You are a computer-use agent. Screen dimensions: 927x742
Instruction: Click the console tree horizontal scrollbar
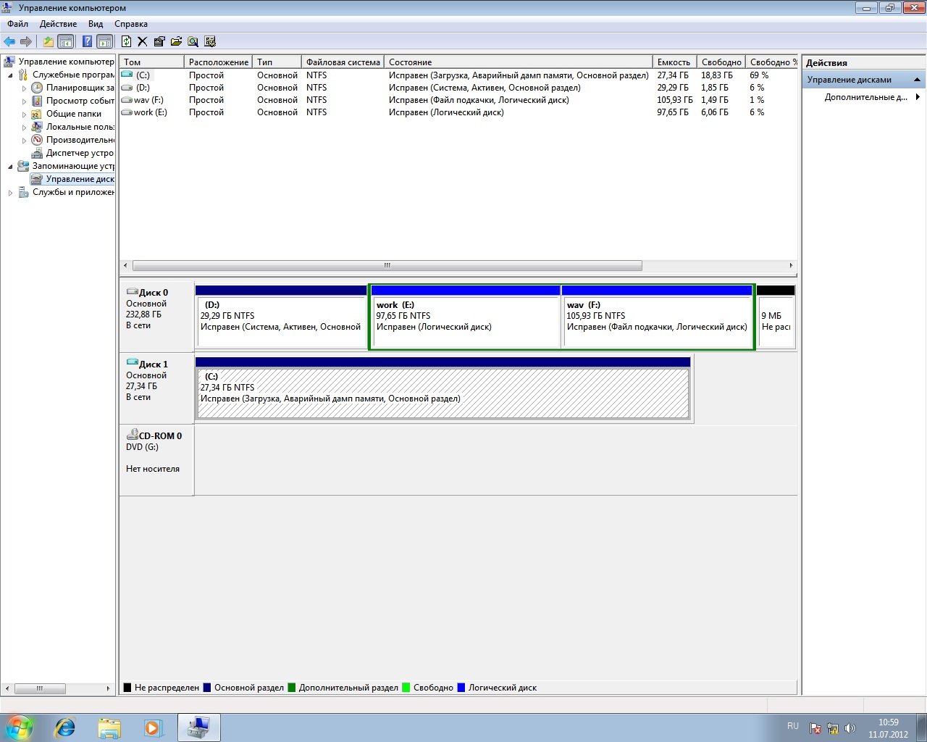[40, 688]
